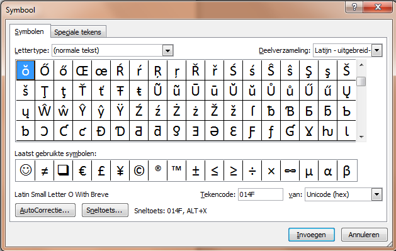Choose the schwa Ə symbol
The height and width of the screenshot is (251, 396).
[x=215, y=131]
